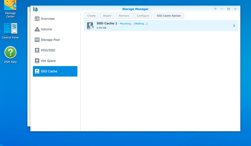Open the SSD Cache Advisor
This screenshot has height=146, width=251.
pos(169,16)
